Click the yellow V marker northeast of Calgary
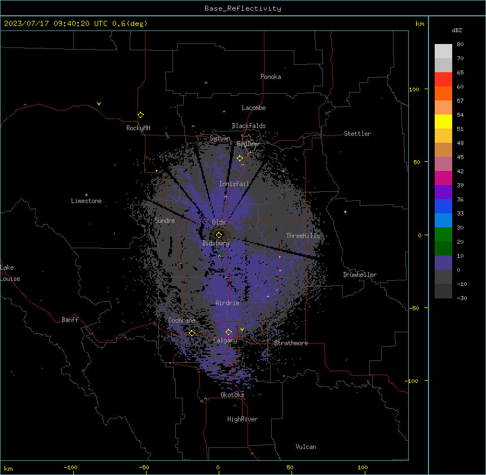Viewport: 486px width, 475px height. [242, 329]
